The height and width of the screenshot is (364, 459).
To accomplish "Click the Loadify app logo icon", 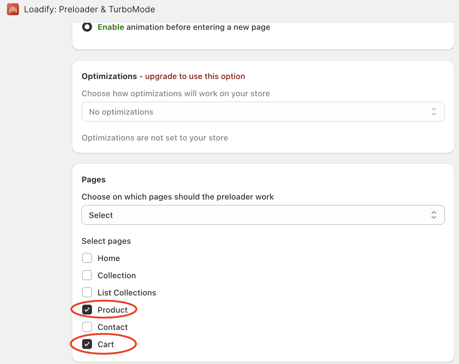I will click(13, 9).
